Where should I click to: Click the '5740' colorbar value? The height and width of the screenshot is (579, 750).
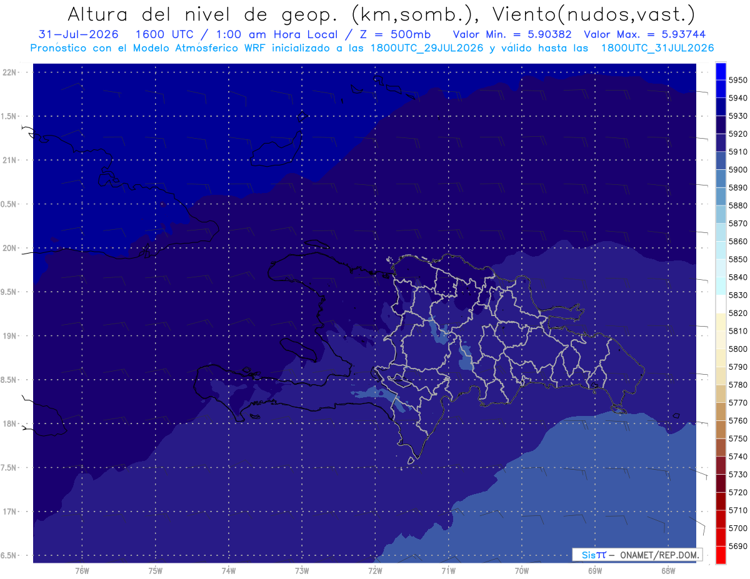738,457
